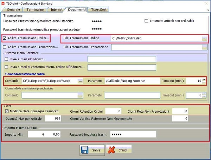Increase Timeout minutes with up arrow
Viewport: 211px width, 160px height.
tap(204, 79)
